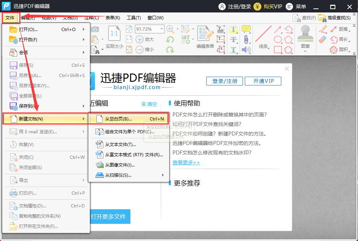
Task: Select the cloud shape tool
Action: coord(288,50)
